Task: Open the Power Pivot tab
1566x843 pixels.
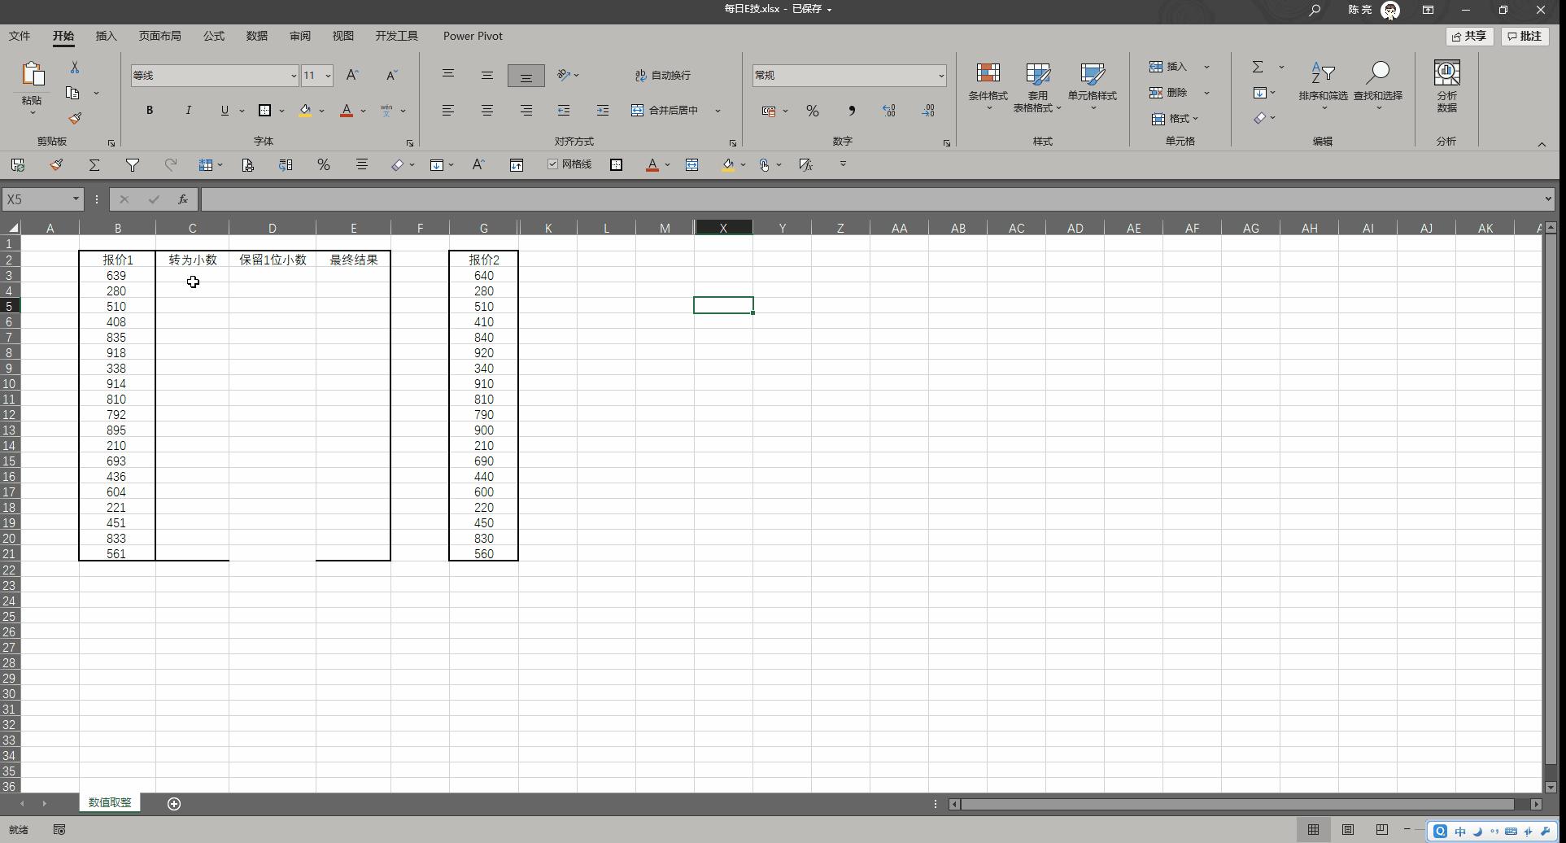Action: pos(472,36)
